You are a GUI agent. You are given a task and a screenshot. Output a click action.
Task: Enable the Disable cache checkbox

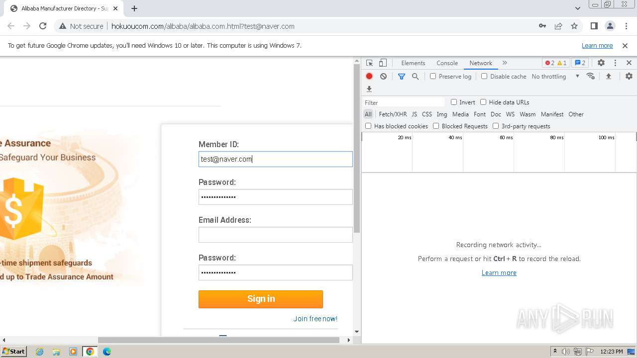484,76
